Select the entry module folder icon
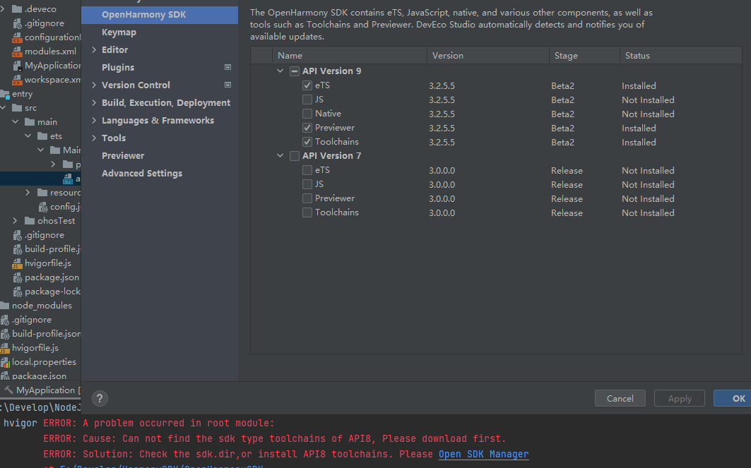Screen dimensions: 751x468 (x=5, y=94)
